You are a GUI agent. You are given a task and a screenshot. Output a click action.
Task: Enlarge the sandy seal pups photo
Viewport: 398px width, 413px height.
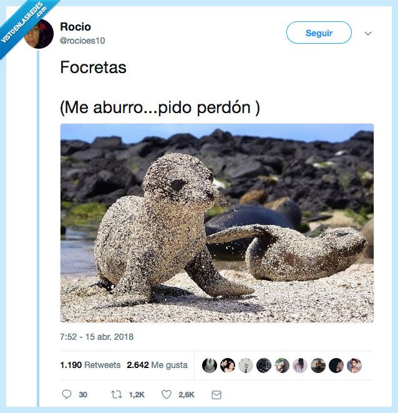coord(217,223)
